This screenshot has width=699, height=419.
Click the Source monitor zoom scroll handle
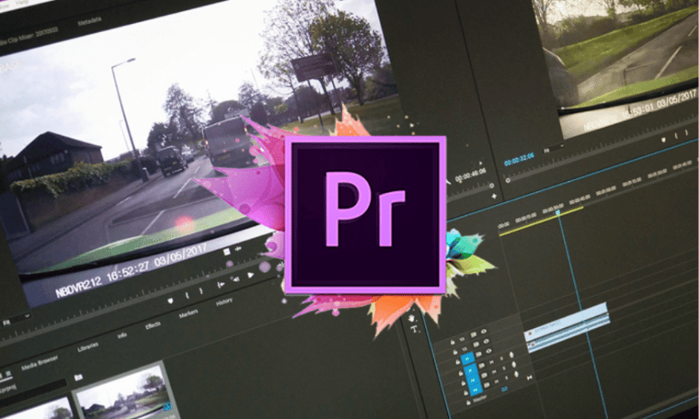pyautogui.click(x=492, y=185)
